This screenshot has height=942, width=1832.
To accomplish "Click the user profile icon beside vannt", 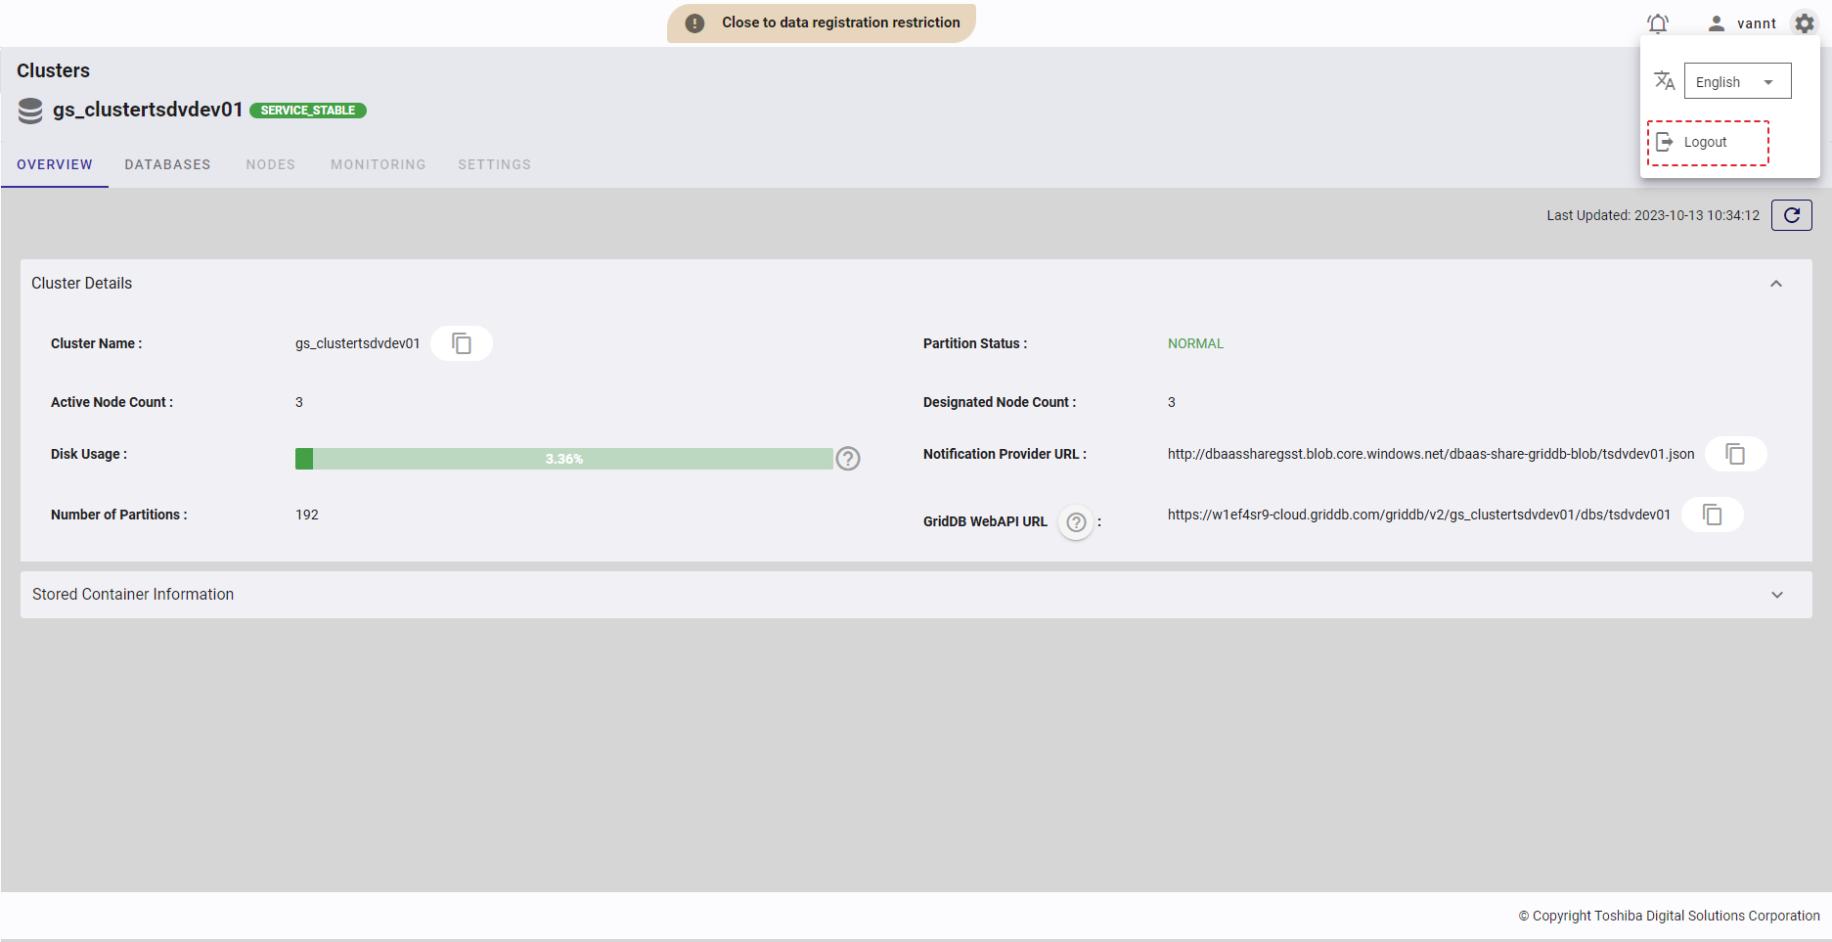I will 1716,23.
